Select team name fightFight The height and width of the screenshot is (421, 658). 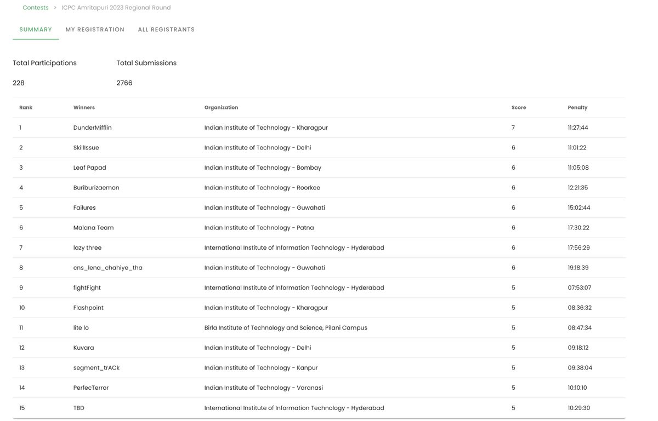pos(87,288)
